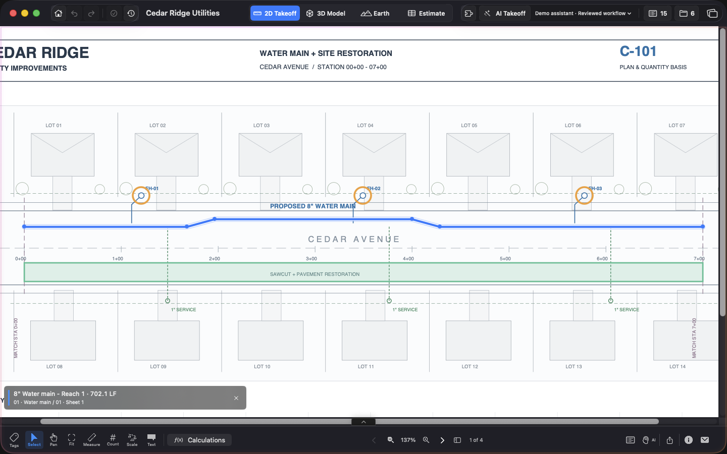Zoom in with the magnifier plus
This screenshot has width=727, height=454.
point(426,440)
